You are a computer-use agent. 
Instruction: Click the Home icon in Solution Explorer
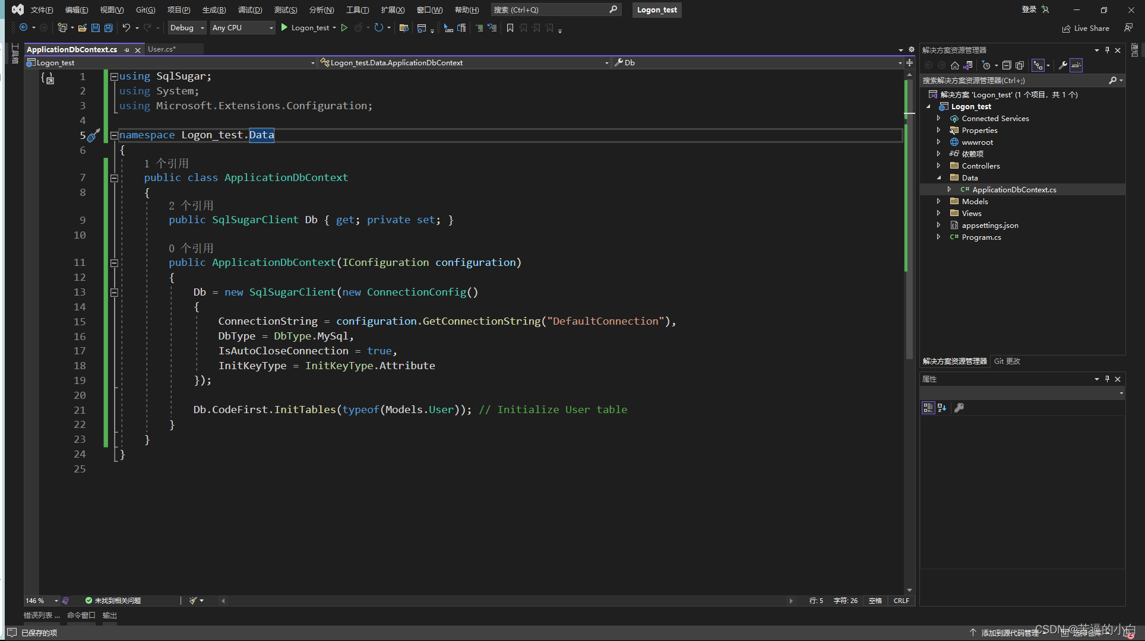[x=954, y=66]
